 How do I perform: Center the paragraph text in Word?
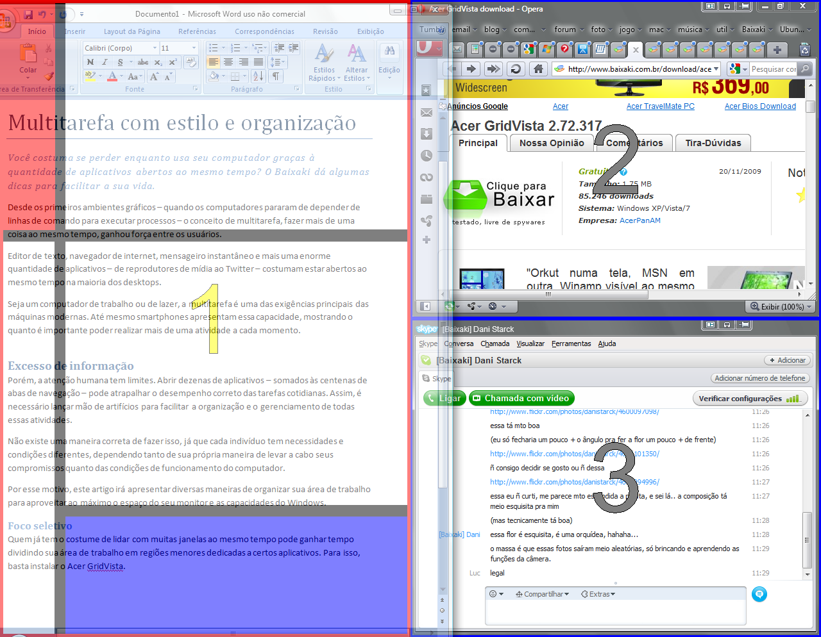coord(228,62)
